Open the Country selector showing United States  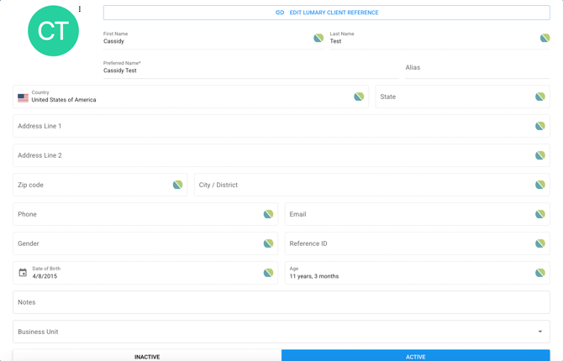(x=191, y=97)
